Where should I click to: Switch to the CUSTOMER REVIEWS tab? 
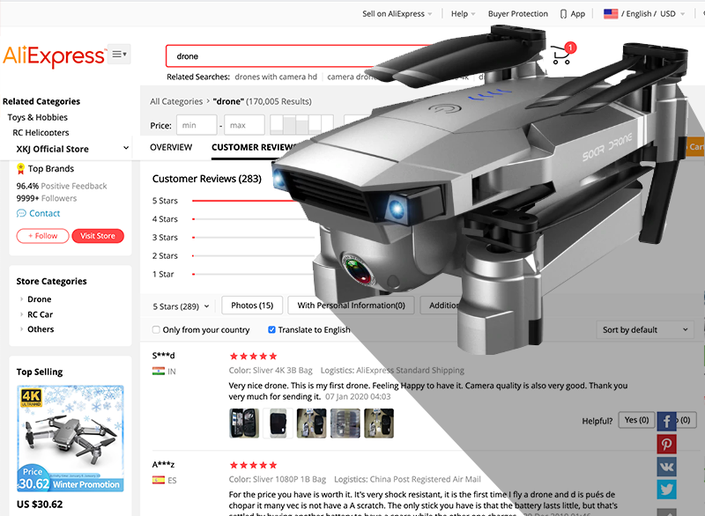point(253,147)
